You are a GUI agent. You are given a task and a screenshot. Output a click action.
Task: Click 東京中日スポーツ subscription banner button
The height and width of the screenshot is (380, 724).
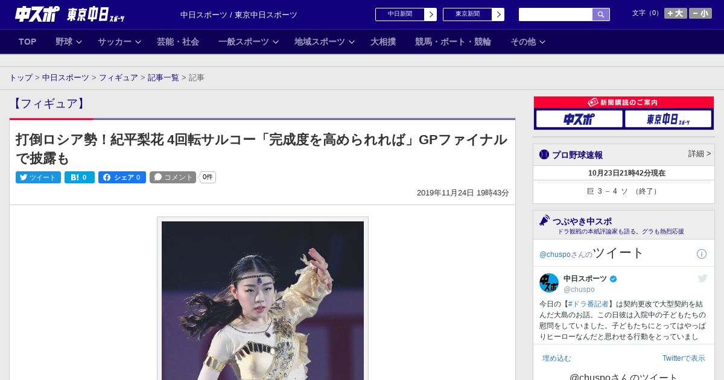(x=668, y=119)
